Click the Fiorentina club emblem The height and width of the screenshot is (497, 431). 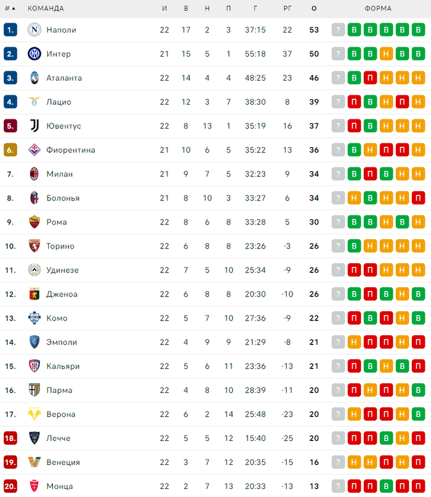(x=34, y=149)
